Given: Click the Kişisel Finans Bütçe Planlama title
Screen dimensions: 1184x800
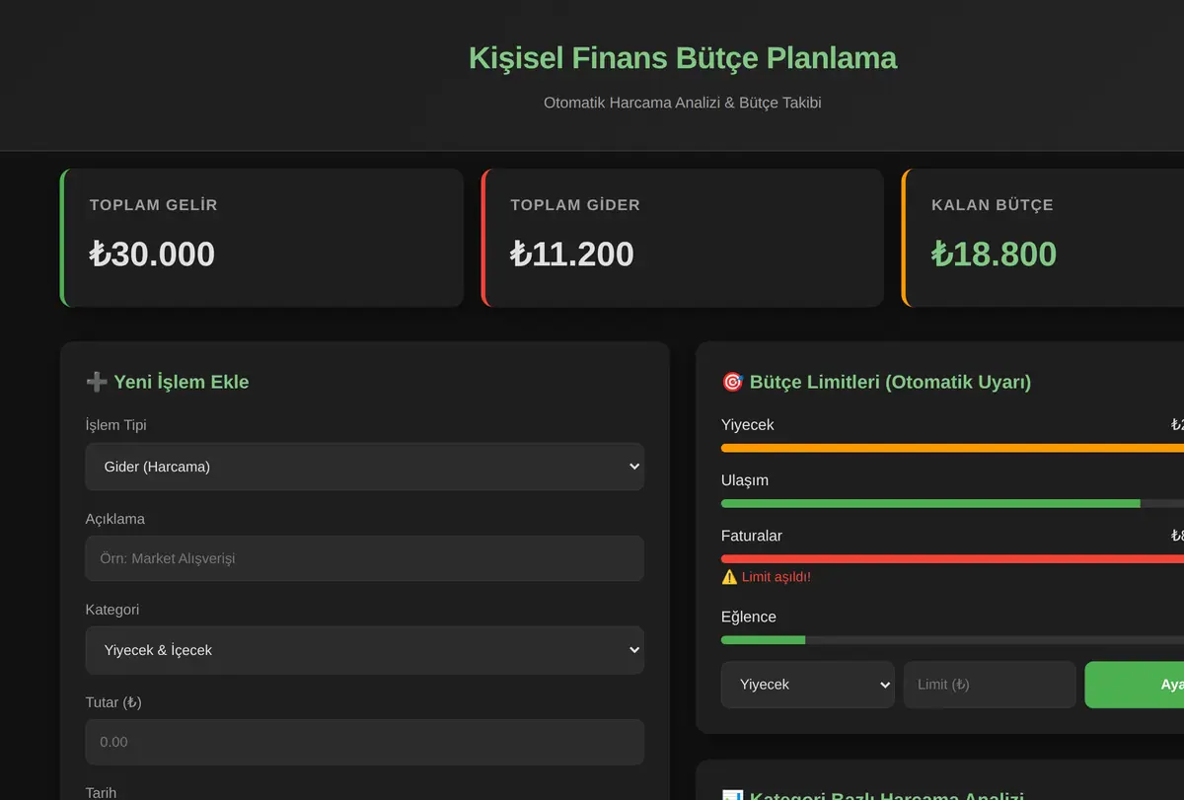Looking at the screenshot, I should pos(683,57).
